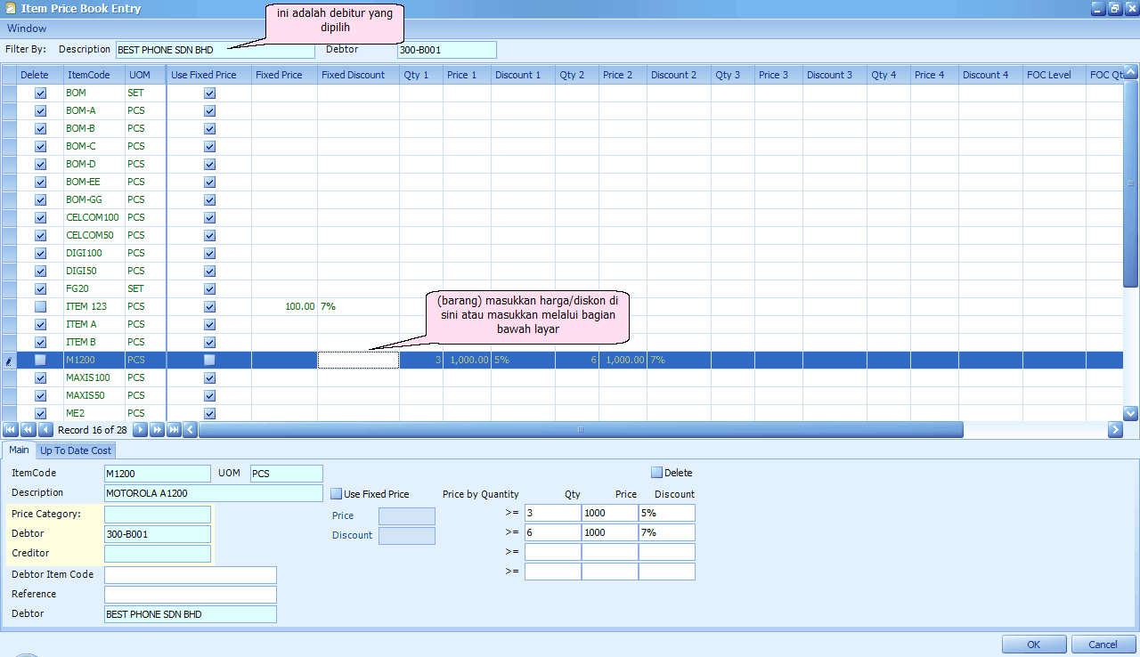Toggle Delete checkbox for BOM row
This screenshot has height=657, width=1140.
click(x=40, y=93)
